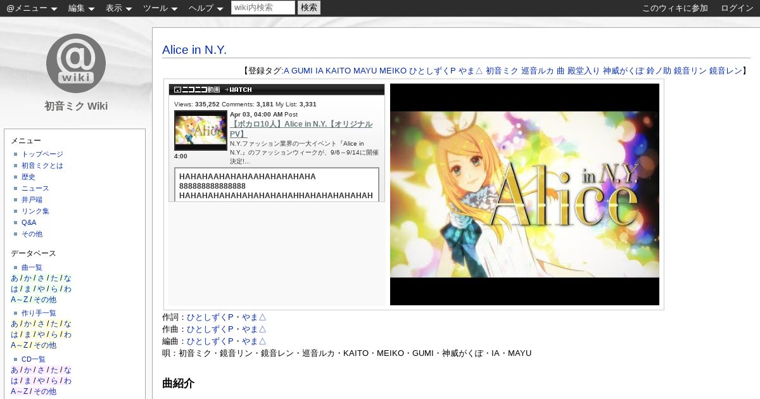
Task: Go to トップページ in sidebar menu
Action: click(42, 154)
